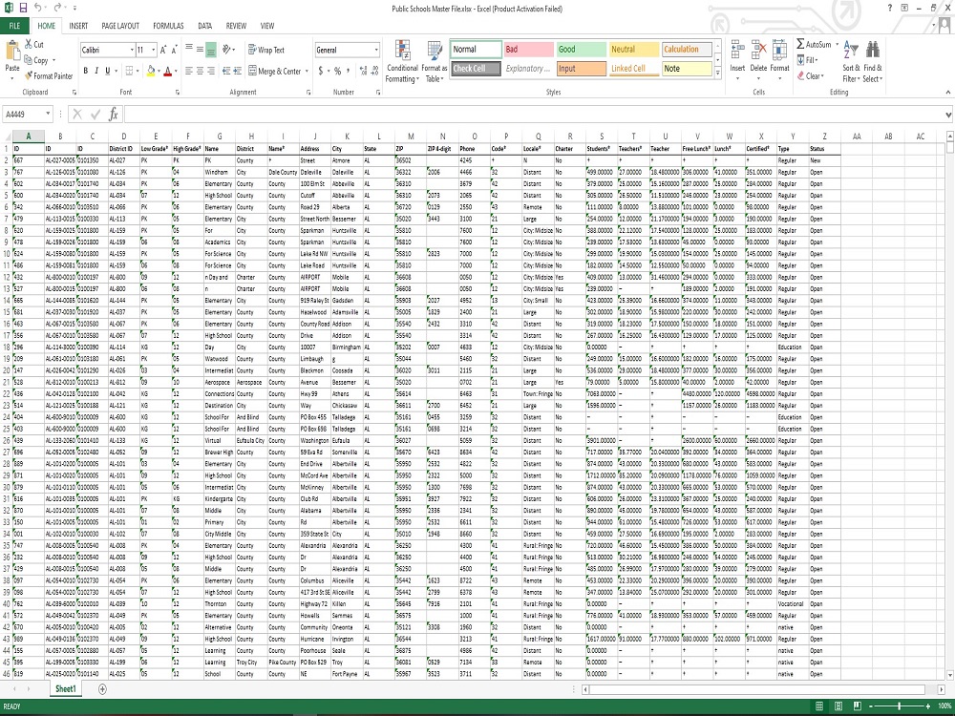
Task: Select the Format Painter tool
Action: coord(49,76)
